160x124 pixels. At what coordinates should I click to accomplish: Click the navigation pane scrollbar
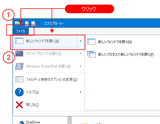[69, 120]
